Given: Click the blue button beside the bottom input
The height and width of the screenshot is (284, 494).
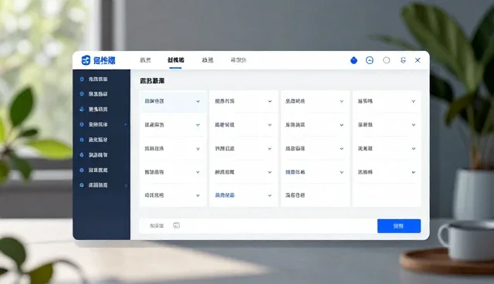Looking at the screenshot, I should click(x=399, y=226).
